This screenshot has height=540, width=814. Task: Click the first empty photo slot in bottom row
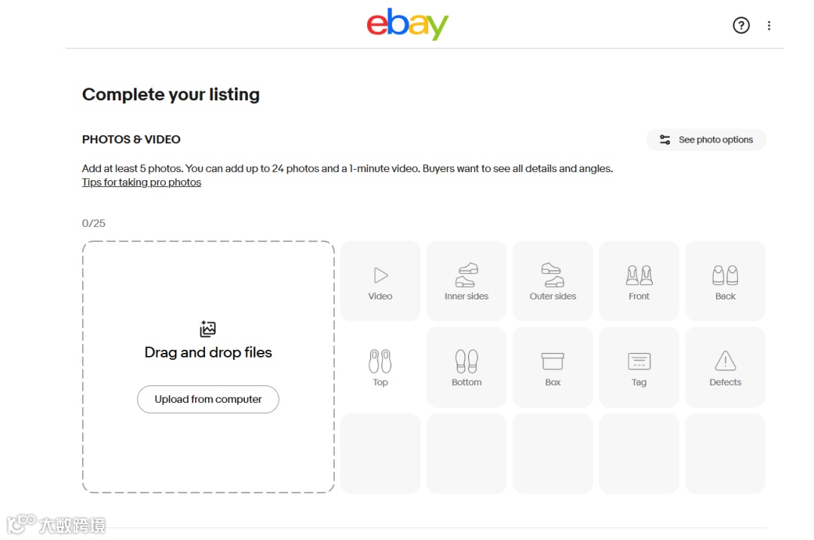(x=381, y=453)
